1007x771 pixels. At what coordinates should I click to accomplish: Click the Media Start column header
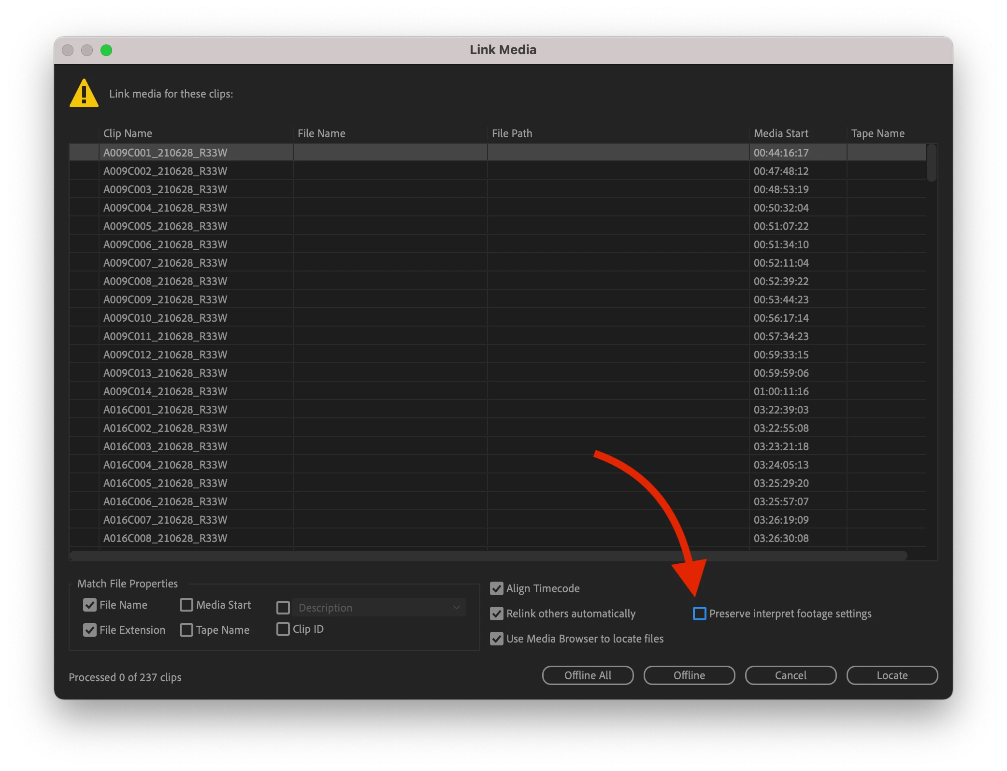point(781,133)
